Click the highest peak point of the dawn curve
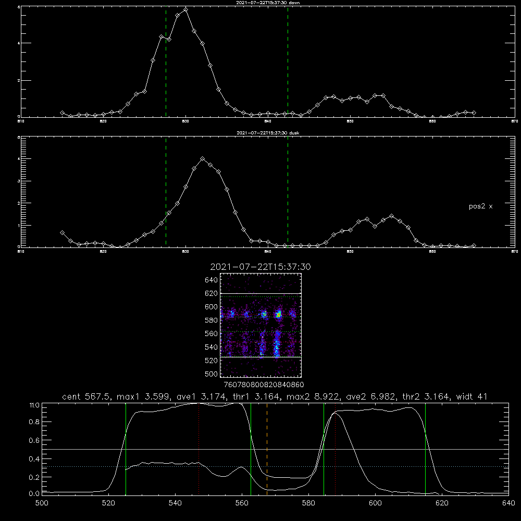 point(186,9)
